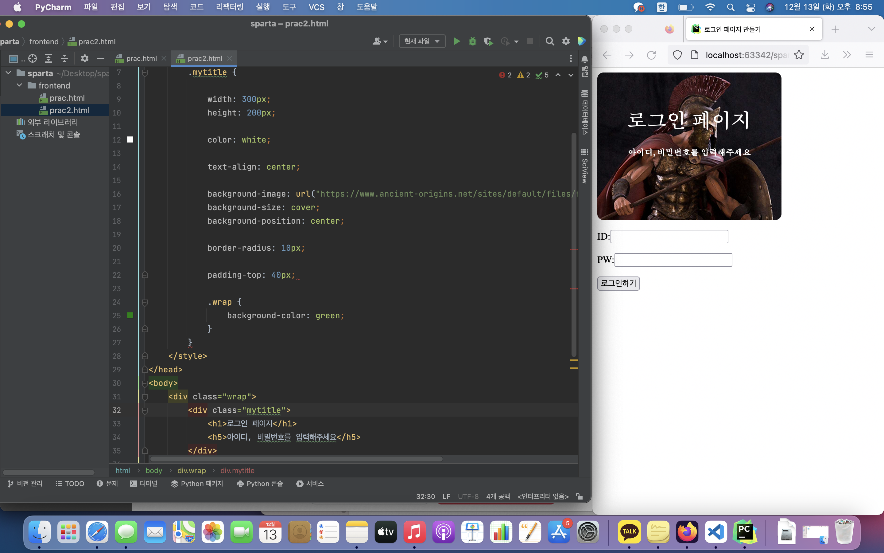This screenshot has width=884, height=553.
Task: Switch to the prac.html editor tab
Action: click(141, 58)
